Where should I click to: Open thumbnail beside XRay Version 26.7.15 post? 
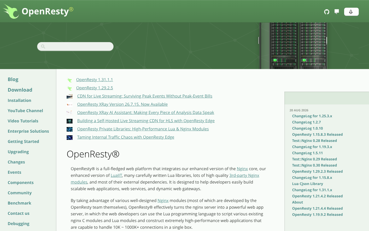[x=69, y=105]
